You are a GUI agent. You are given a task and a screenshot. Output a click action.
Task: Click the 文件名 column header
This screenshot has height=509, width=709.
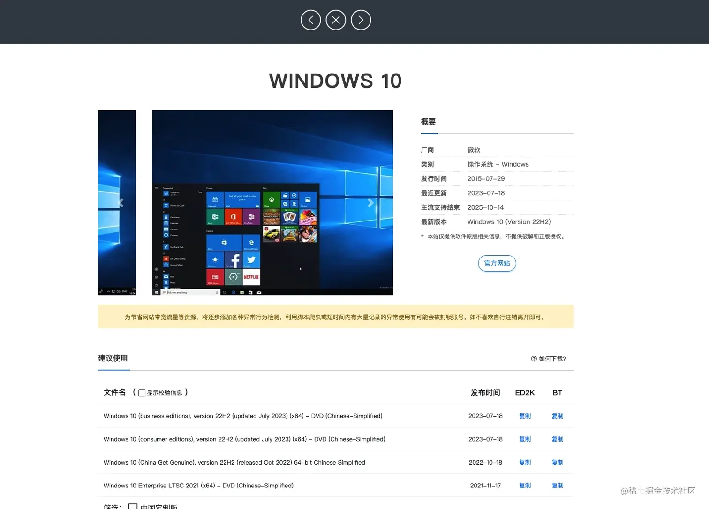[114, 392]
